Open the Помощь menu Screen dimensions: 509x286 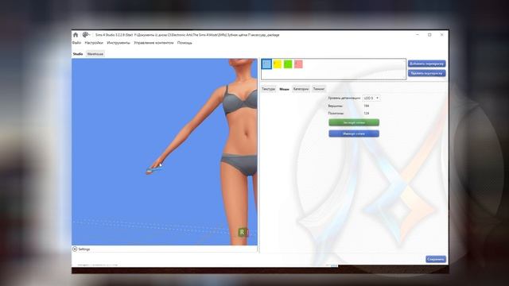point(185,43)
